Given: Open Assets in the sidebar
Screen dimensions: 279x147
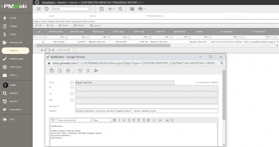Looking at the screenshot, I should pyautogui.click(x=16, y=51).
